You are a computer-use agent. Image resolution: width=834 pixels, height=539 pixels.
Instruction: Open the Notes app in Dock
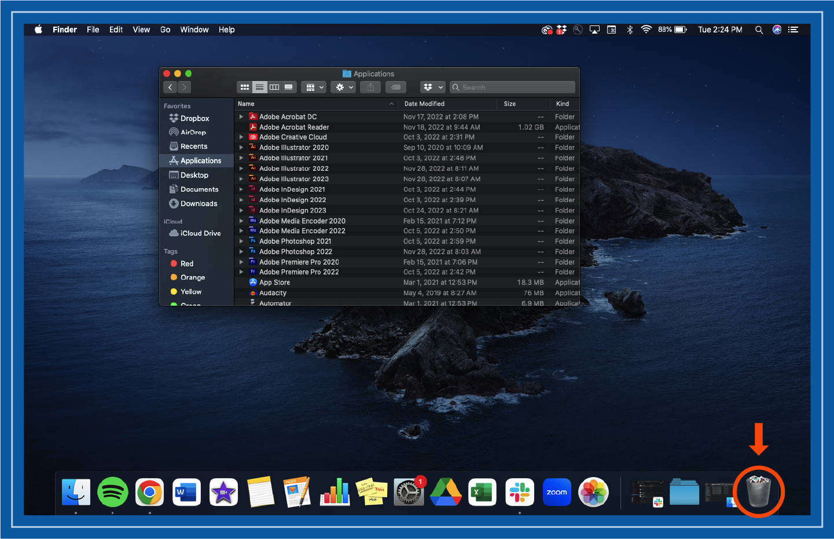pos(260,493)
